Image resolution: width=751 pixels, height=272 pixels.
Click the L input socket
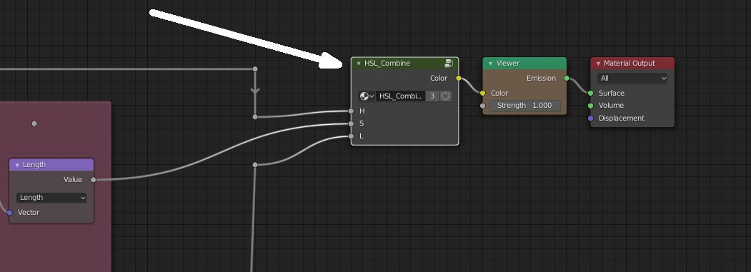[351, 136]
